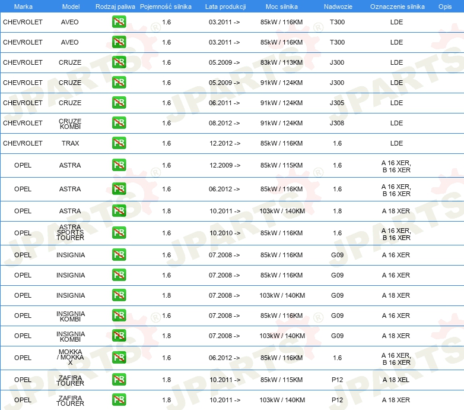Click the fuel icon in the CRUZE 05.2009 91kW row
Image resolution: width=464 pixels, height=410 pixels.
tap(119, 83)
